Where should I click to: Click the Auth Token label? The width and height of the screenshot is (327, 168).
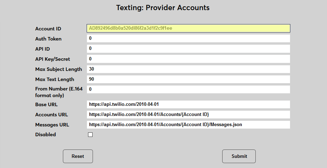[x=48, y=39]
